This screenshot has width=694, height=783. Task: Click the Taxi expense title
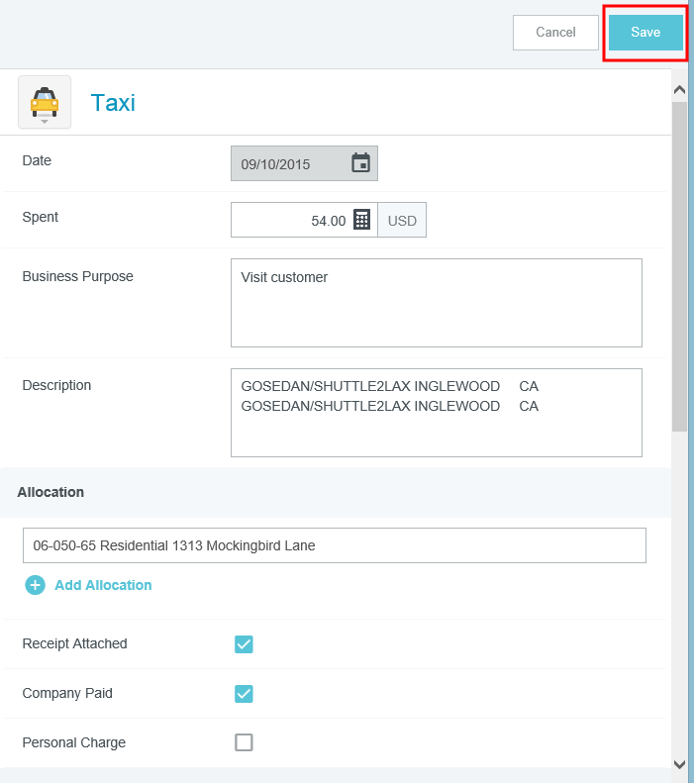pyautogui.click(x=113, y=103)
